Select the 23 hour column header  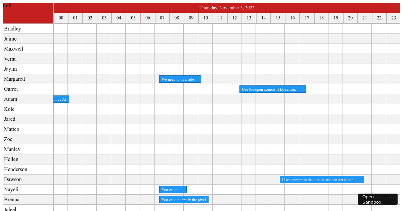click(393, 18)
